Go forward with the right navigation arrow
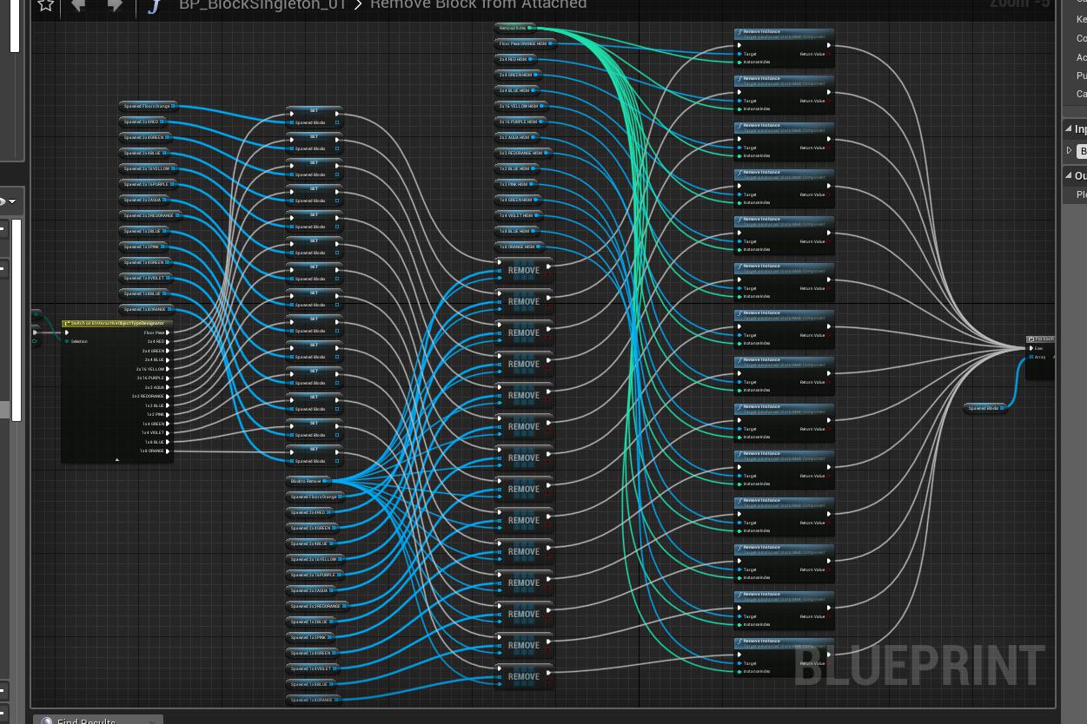1087x724 pixels. [x=115, y=4]
